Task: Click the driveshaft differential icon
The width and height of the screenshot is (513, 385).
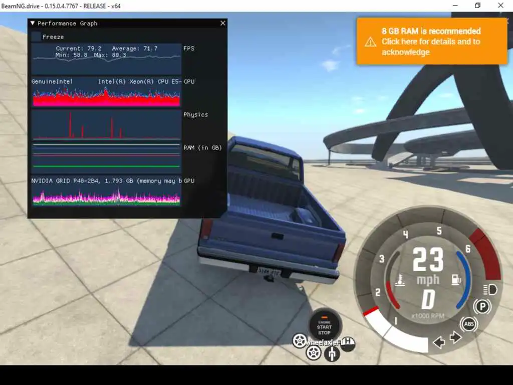Action: pos(332,354)
